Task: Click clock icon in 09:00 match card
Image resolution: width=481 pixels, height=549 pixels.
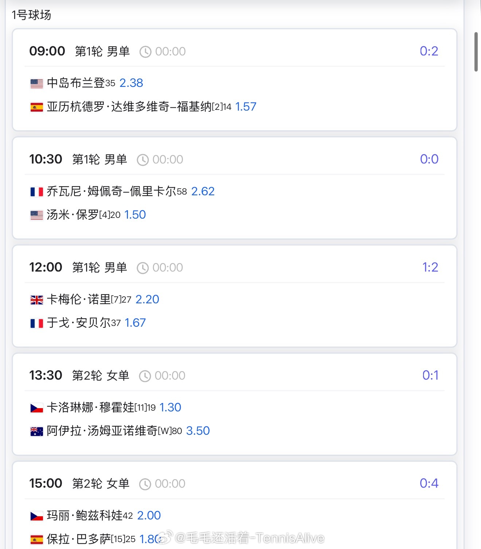Action: tap(145, 52)
